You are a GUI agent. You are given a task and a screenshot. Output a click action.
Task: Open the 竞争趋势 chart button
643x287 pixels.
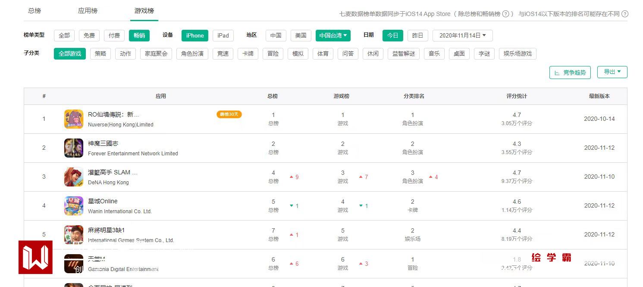[x=570, y=73]
